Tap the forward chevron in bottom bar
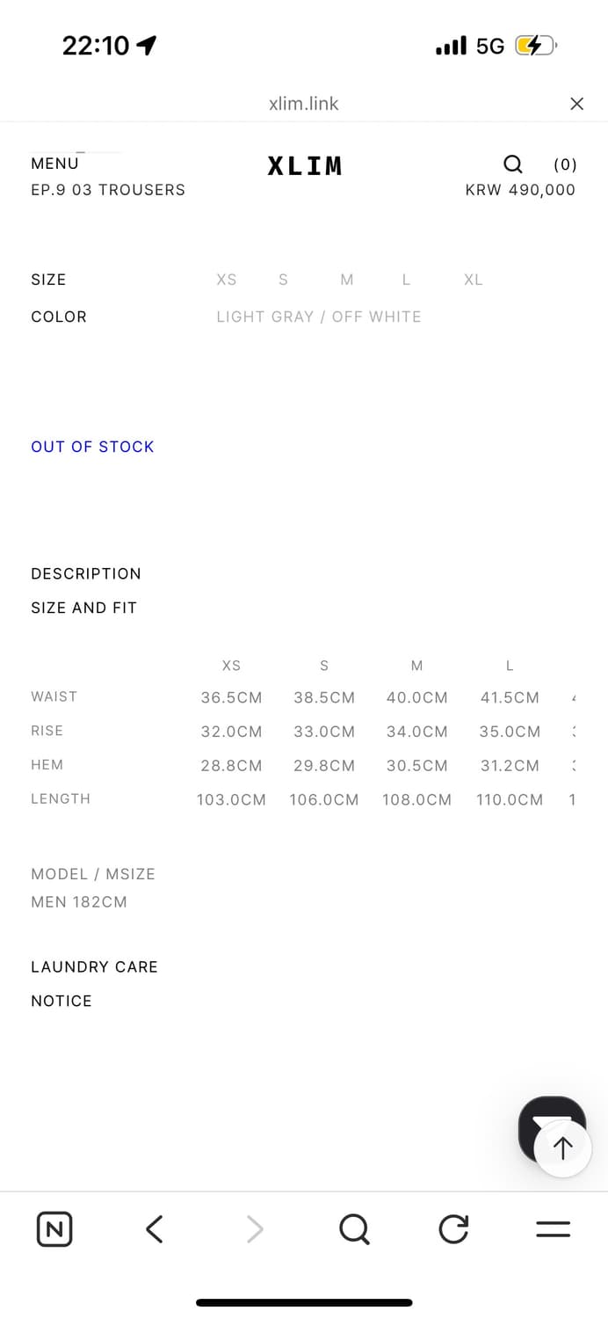 pyautogui.click(x=255, y=1228)
